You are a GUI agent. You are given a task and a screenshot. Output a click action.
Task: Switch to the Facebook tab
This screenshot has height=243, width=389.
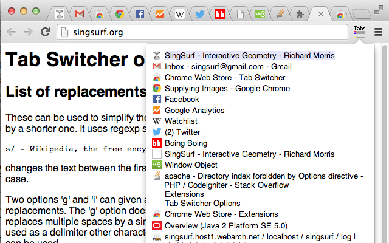(140, 14)
